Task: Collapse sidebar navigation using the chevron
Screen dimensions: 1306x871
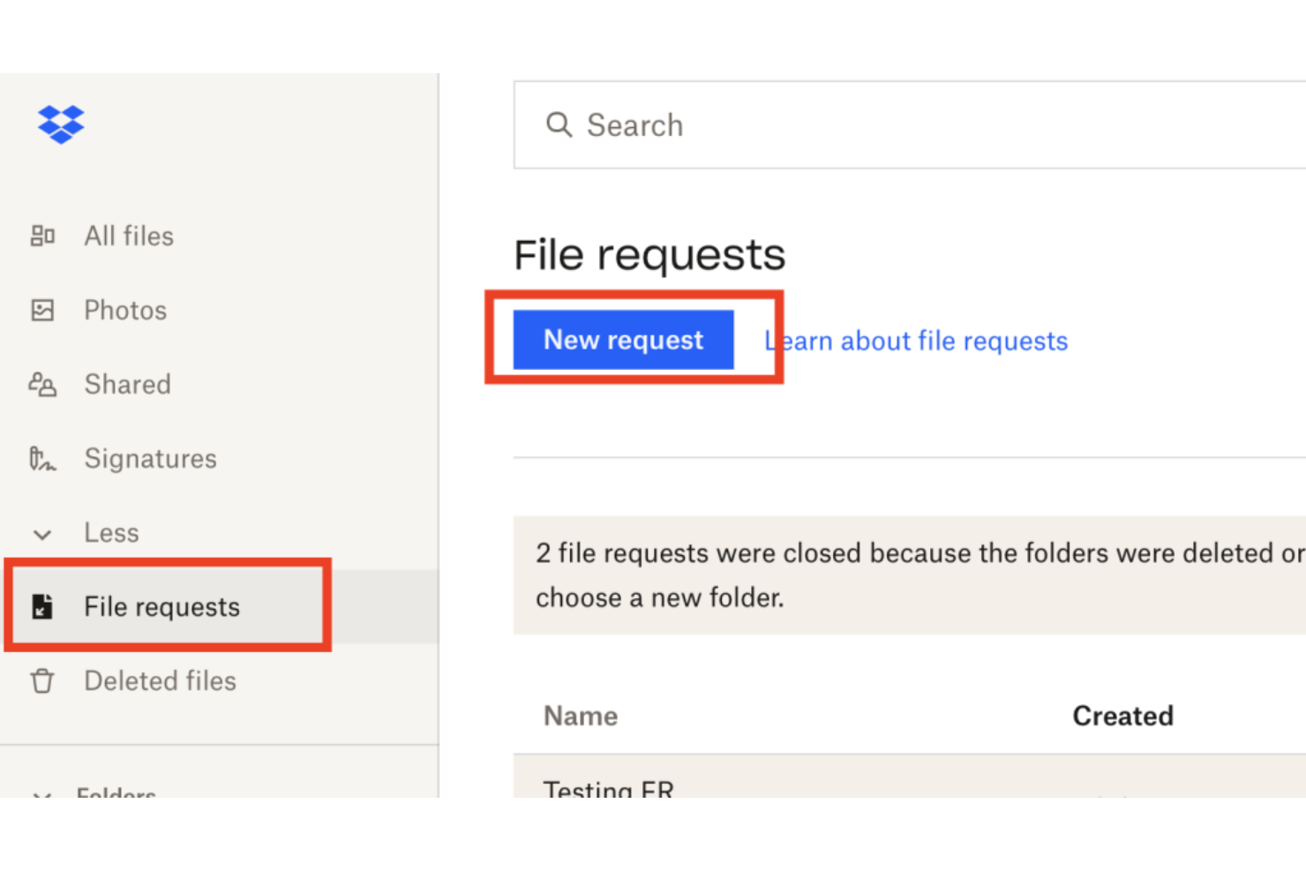Action: (41, 533)
